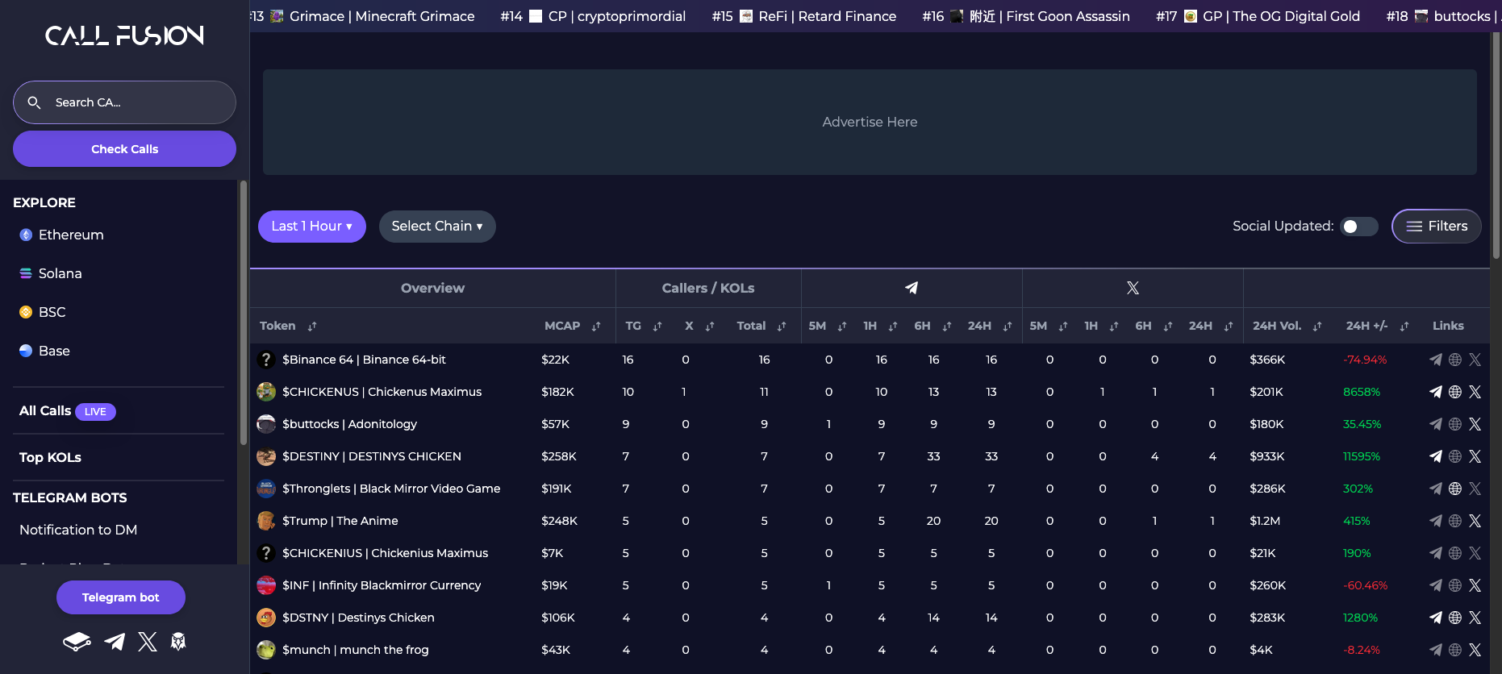Open $Binance 64 | Binance 64-bit token

364,360
